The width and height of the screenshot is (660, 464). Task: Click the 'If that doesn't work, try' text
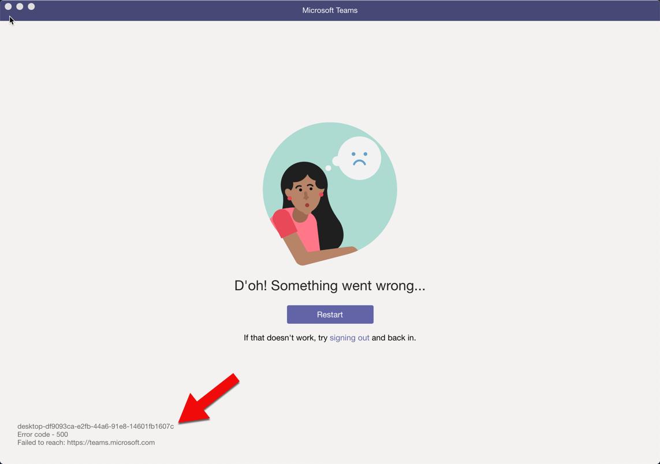point(285,338)
